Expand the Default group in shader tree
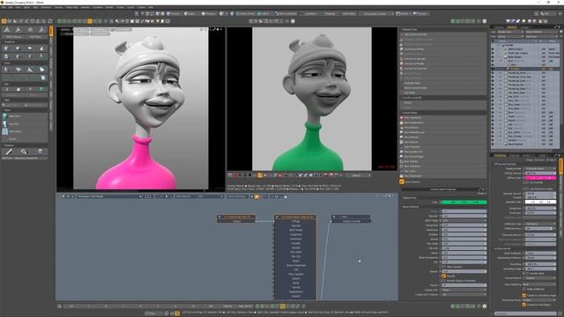Screen dimensions: 564x317 click(x=501, y=140)
